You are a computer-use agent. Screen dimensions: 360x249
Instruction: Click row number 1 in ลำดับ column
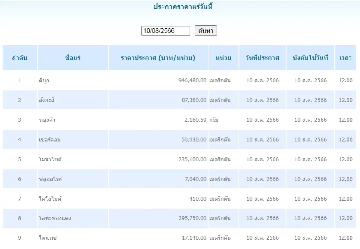20,80
